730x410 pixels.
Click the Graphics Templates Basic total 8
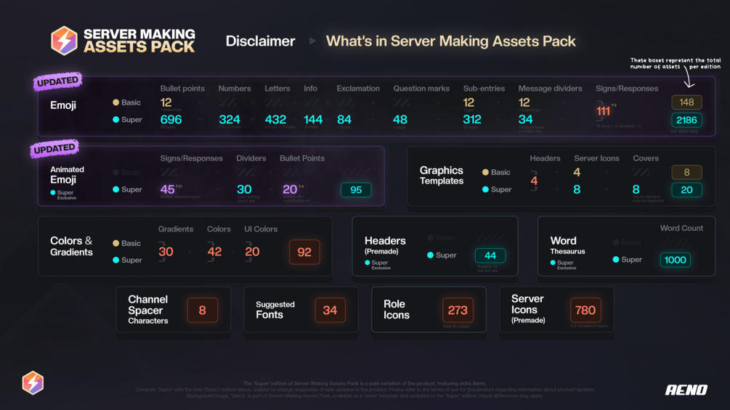(686, 173)
